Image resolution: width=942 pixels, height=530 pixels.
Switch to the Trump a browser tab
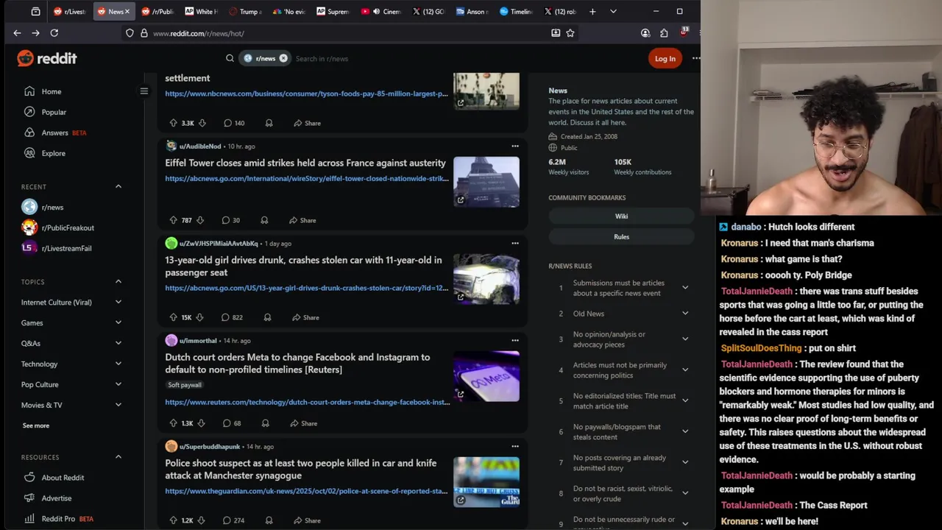[x=245, y=11]
